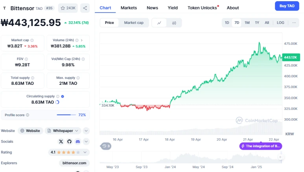The image size is (304, 172).
Task: Switch chart to candlestick view
Action: 174,23
